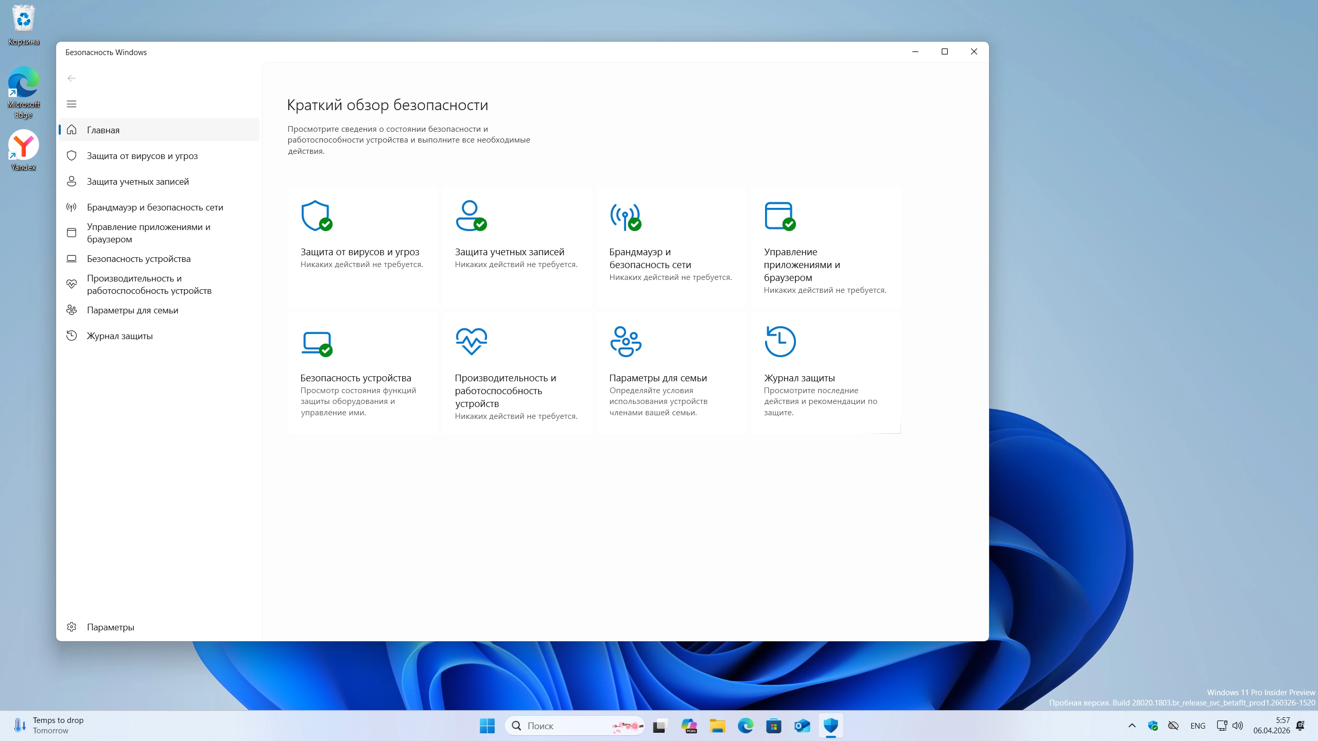The image size is (1318, 741).
Task: Open the account protection tile icon
Action: tap(470, 216)
